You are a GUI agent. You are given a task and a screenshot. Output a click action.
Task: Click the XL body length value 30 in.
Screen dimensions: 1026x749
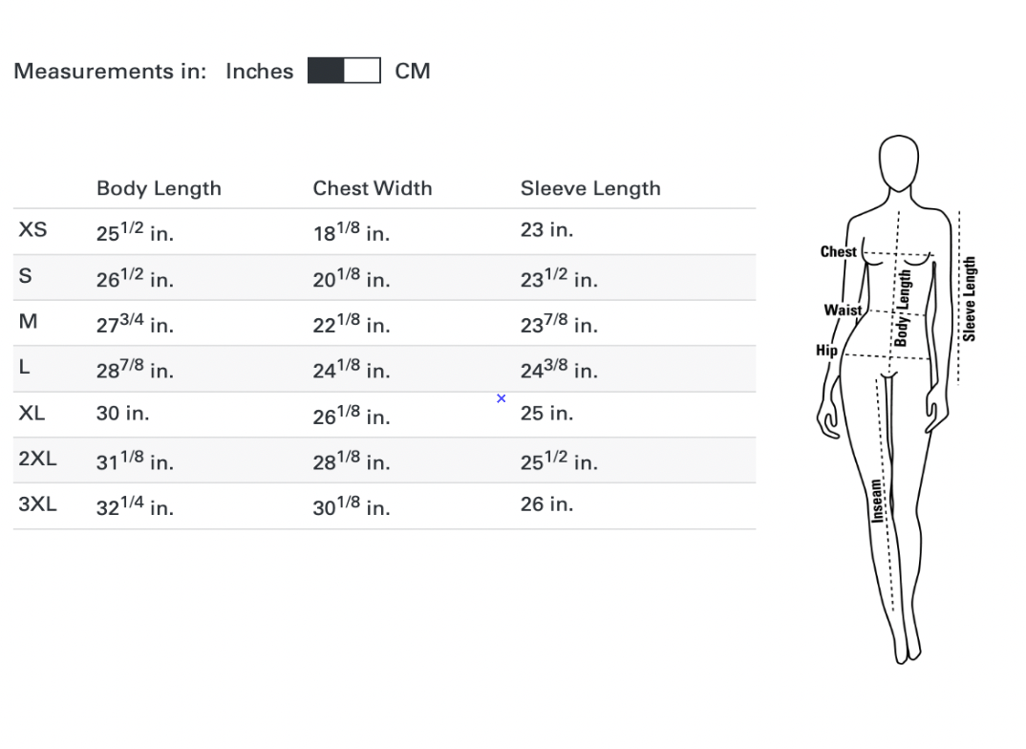click(x=122, y=413)
